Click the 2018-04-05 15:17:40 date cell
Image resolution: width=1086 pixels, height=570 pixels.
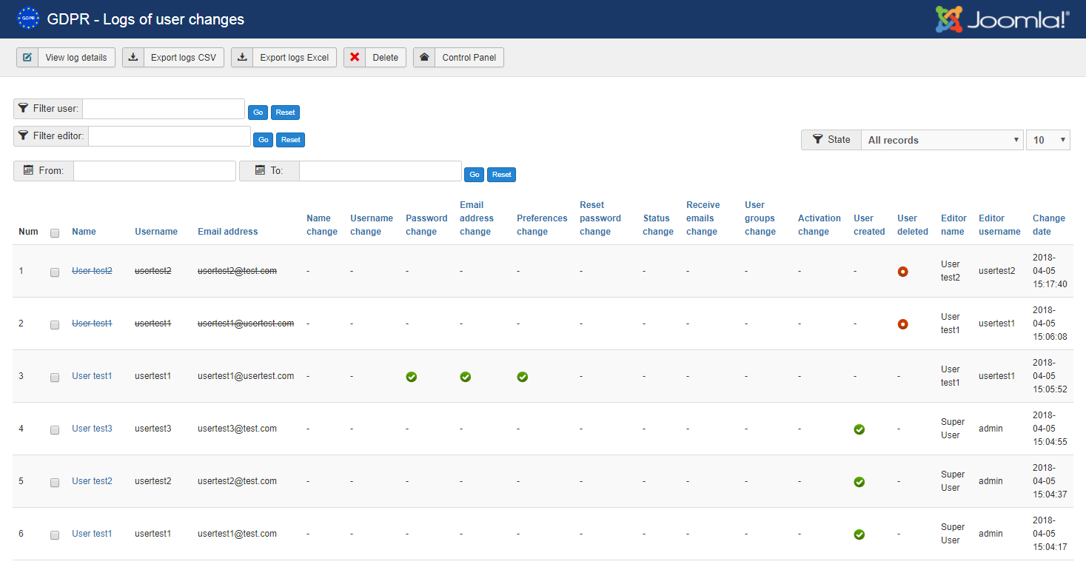click(1050, 271)
